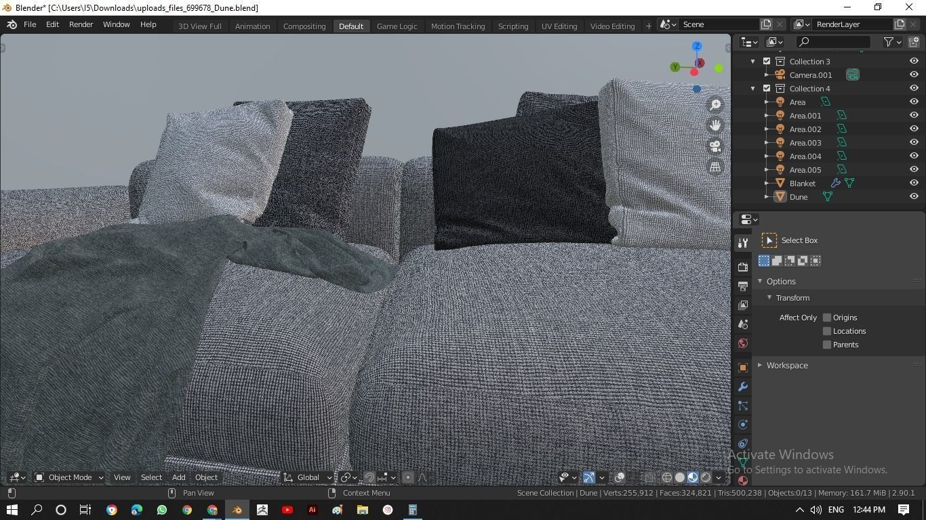926x520 pixels.
Task: Hide the Blanket object in viewport
Action: (914, 183)
